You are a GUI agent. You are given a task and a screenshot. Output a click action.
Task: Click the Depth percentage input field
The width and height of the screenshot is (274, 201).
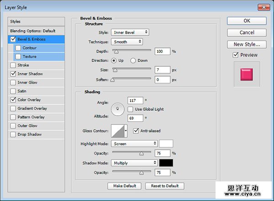click(162, 52)
